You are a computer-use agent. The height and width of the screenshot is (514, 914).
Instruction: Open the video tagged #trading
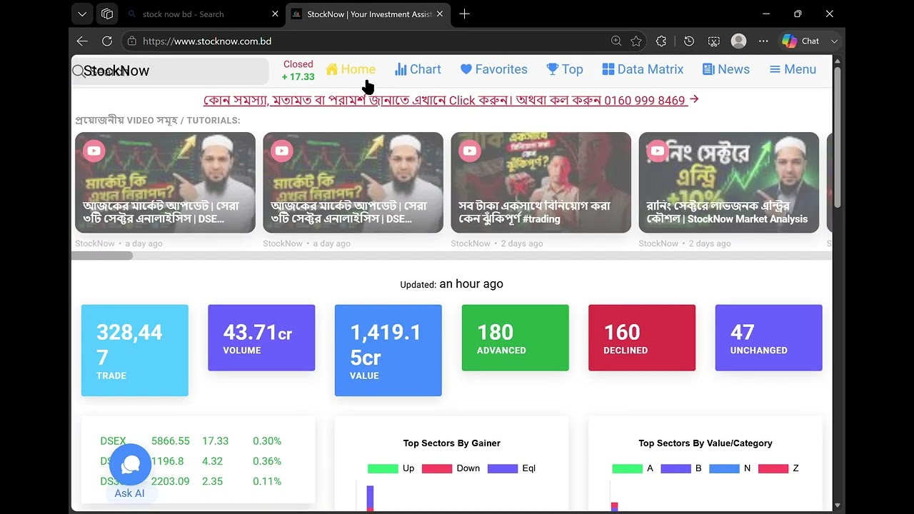pyautogui.click(x=541, y=183)
